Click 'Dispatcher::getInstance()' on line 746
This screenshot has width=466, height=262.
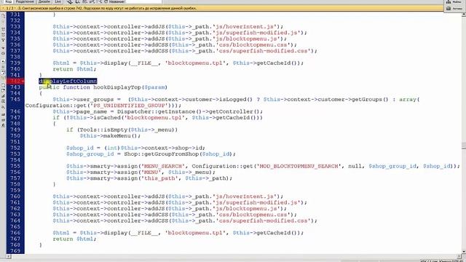(159, 111)
